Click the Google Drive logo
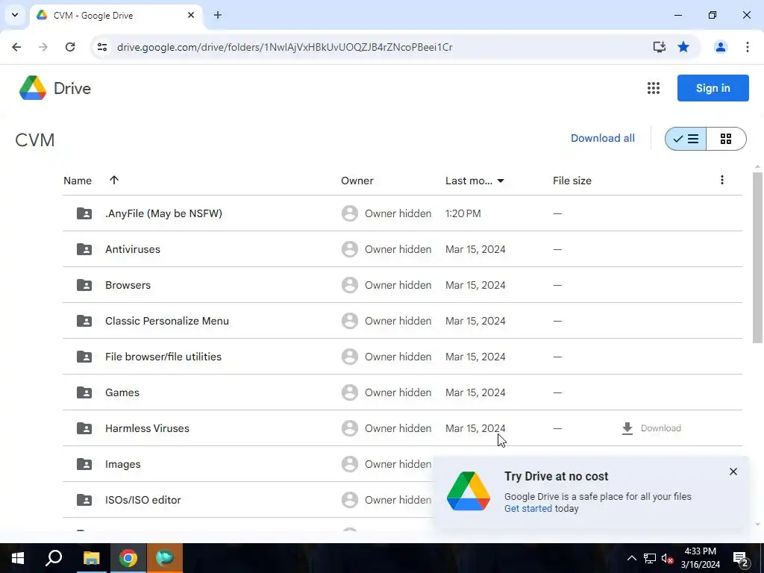This screenshot has height=573, width=764. pos(33,88)
